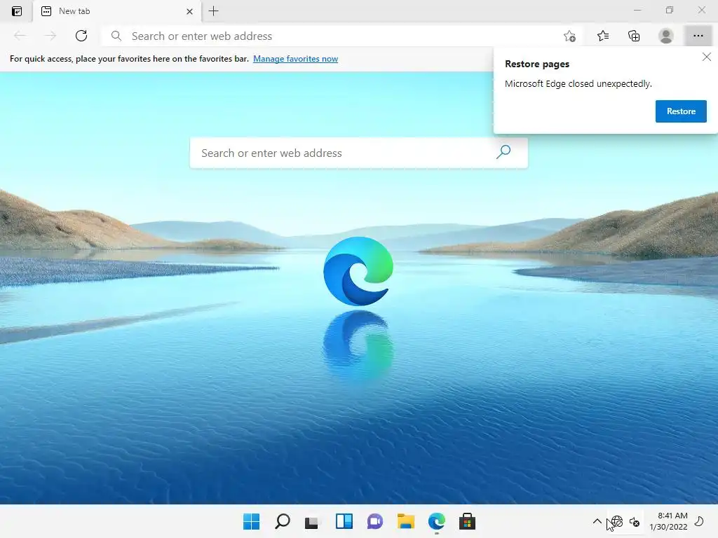The width and height of the screenshot is (718, 538).
Task: Open a new tab with plus button
Action: pyautogui.click(x=213, y=11)
